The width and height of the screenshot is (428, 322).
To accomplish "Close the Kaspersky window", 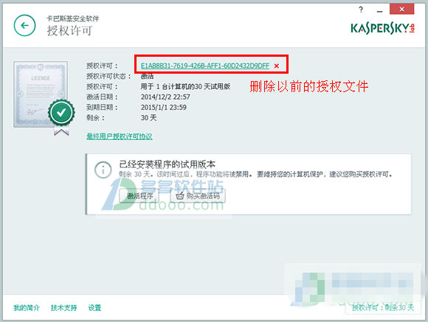I will tap(401, 10).
